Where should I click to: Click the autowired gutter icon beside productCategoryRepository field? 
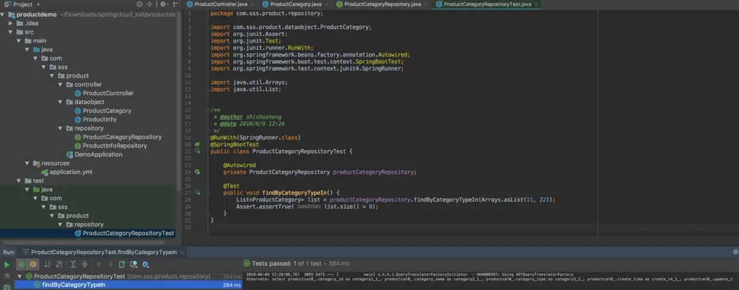point(197,172)
